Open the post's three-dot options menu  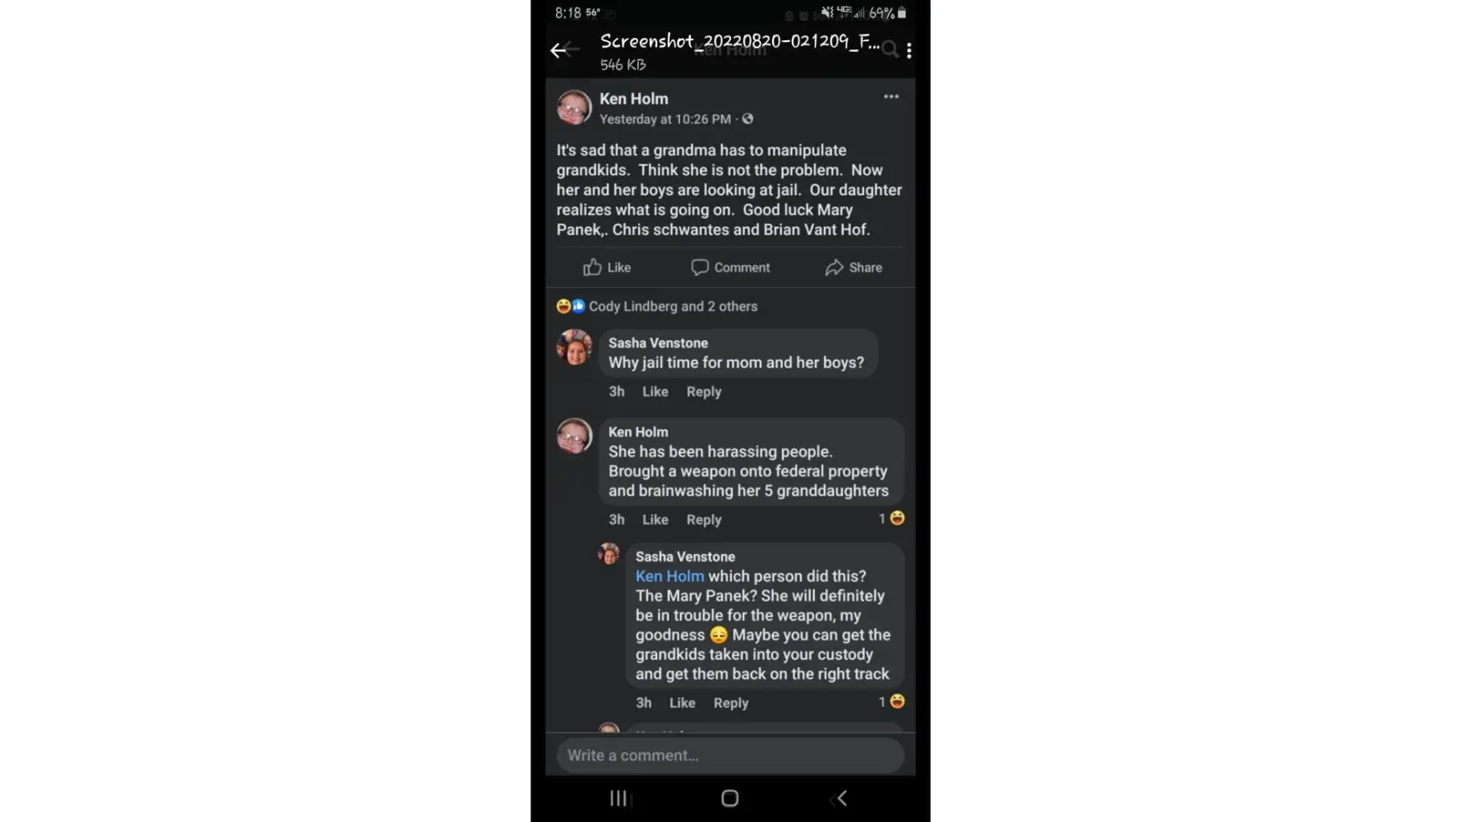tap(891, 97)
